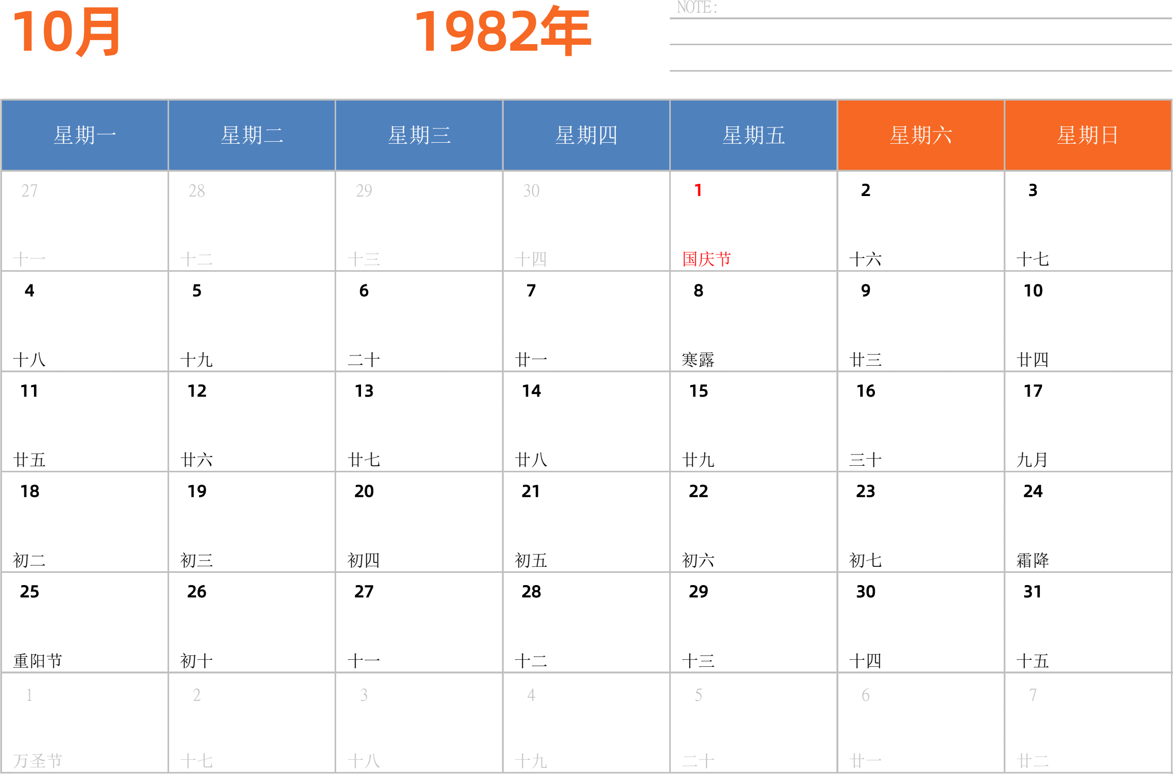This screenshot has width=1173, height=774.
Task: Click greyed November 1 万圣节 cell
Action: (85, 723)
